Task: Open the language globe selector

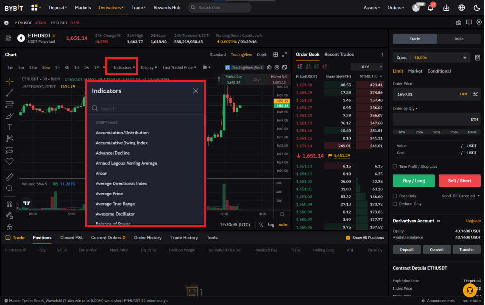Action: 462,8
